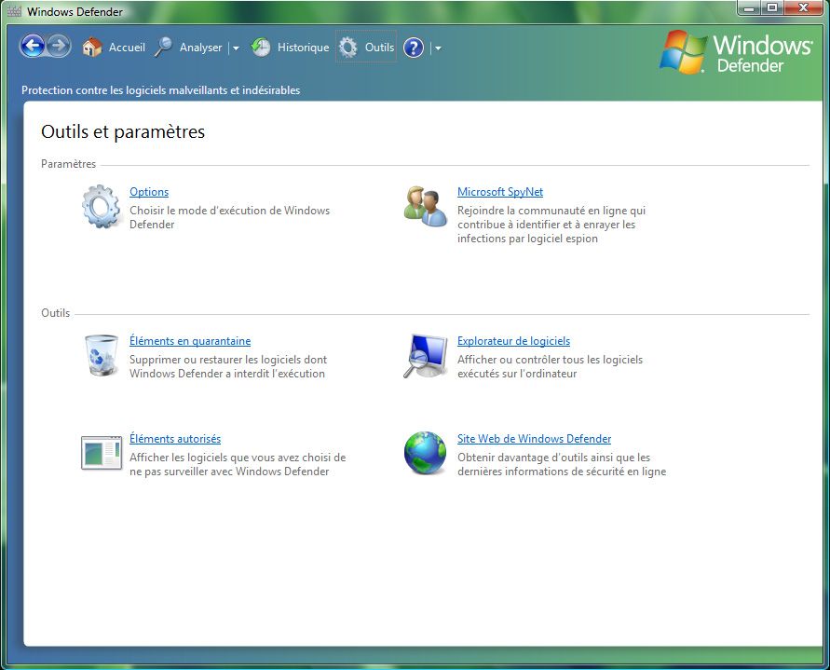Open the Options link
Viewport: 830px width, 670px height.
tap(149, 192)
